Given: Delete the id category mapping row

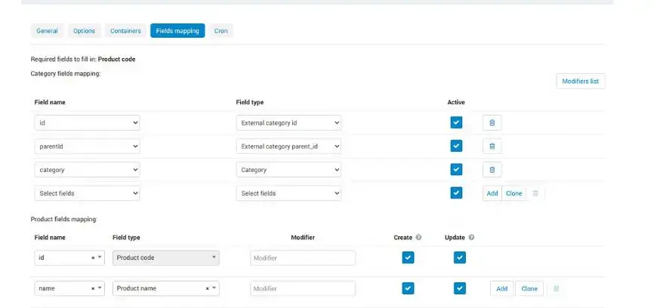Looking at the screenshot, I should 492,122.
